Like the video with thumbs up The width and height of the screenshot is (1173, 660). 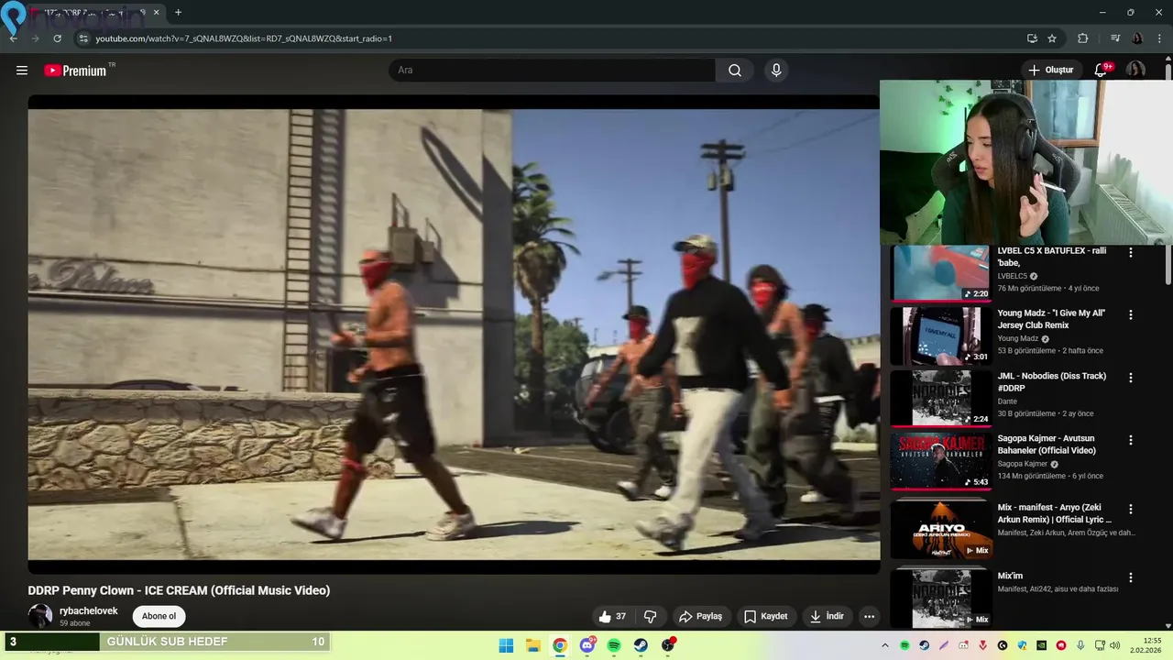(x=612, y=616)
